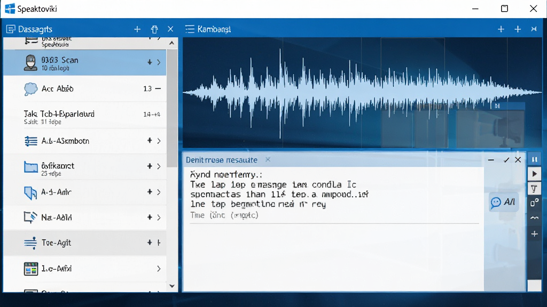
Task: Click the plus on the A-b-ASkmbotn row
Action: click(150, 140)
